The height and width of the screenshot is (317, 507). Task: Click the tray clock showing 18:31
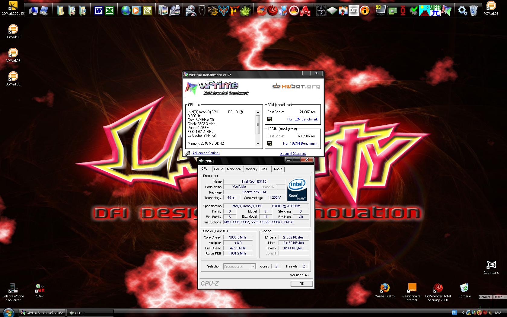(x=499, y=313)
